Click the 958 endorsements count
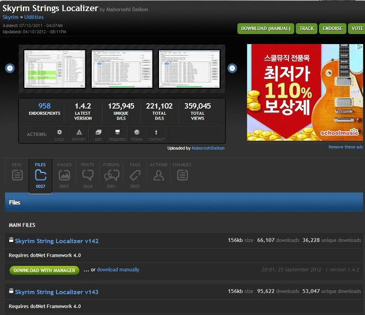 (x=45, y=106)
